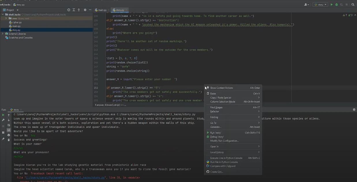The image size is (357, 182).
Task: Open Run panel settings gear
Action: [354, 110]
